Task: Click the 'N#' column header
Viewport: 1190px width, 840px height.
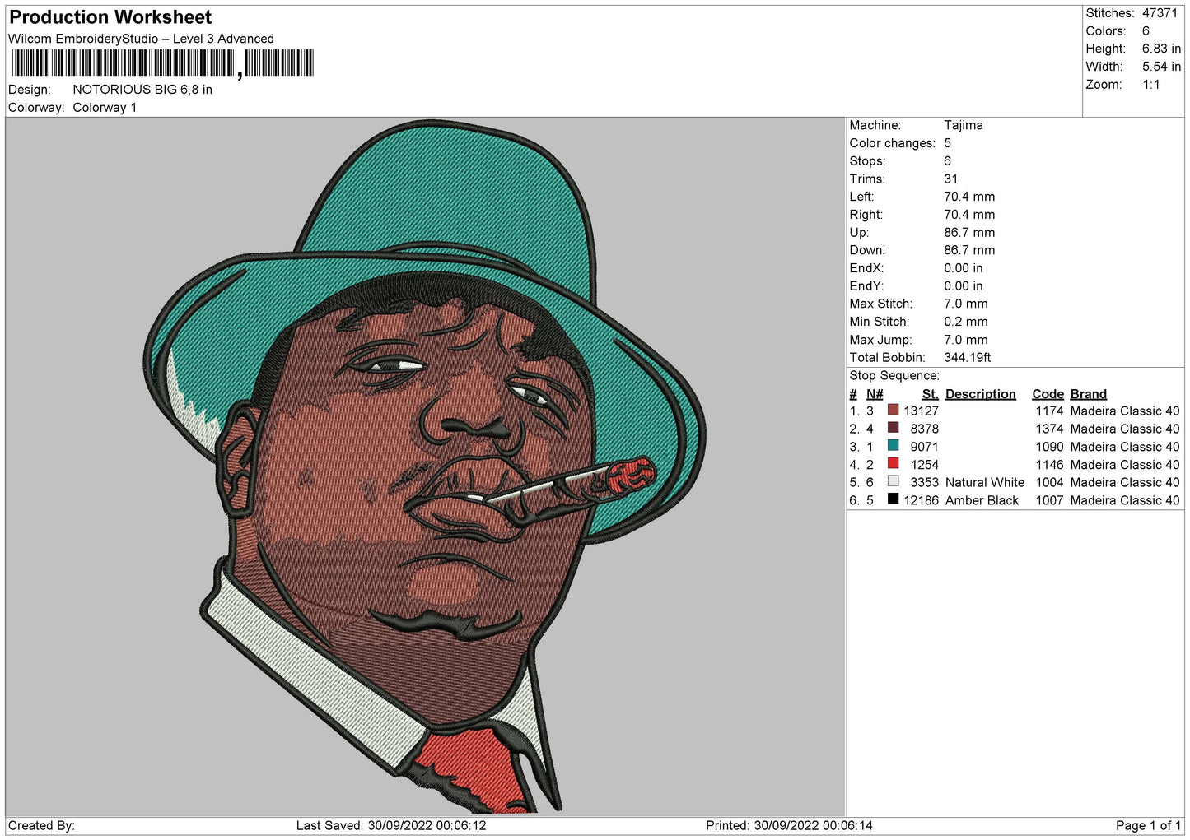Action: click(x=875, y=394)
